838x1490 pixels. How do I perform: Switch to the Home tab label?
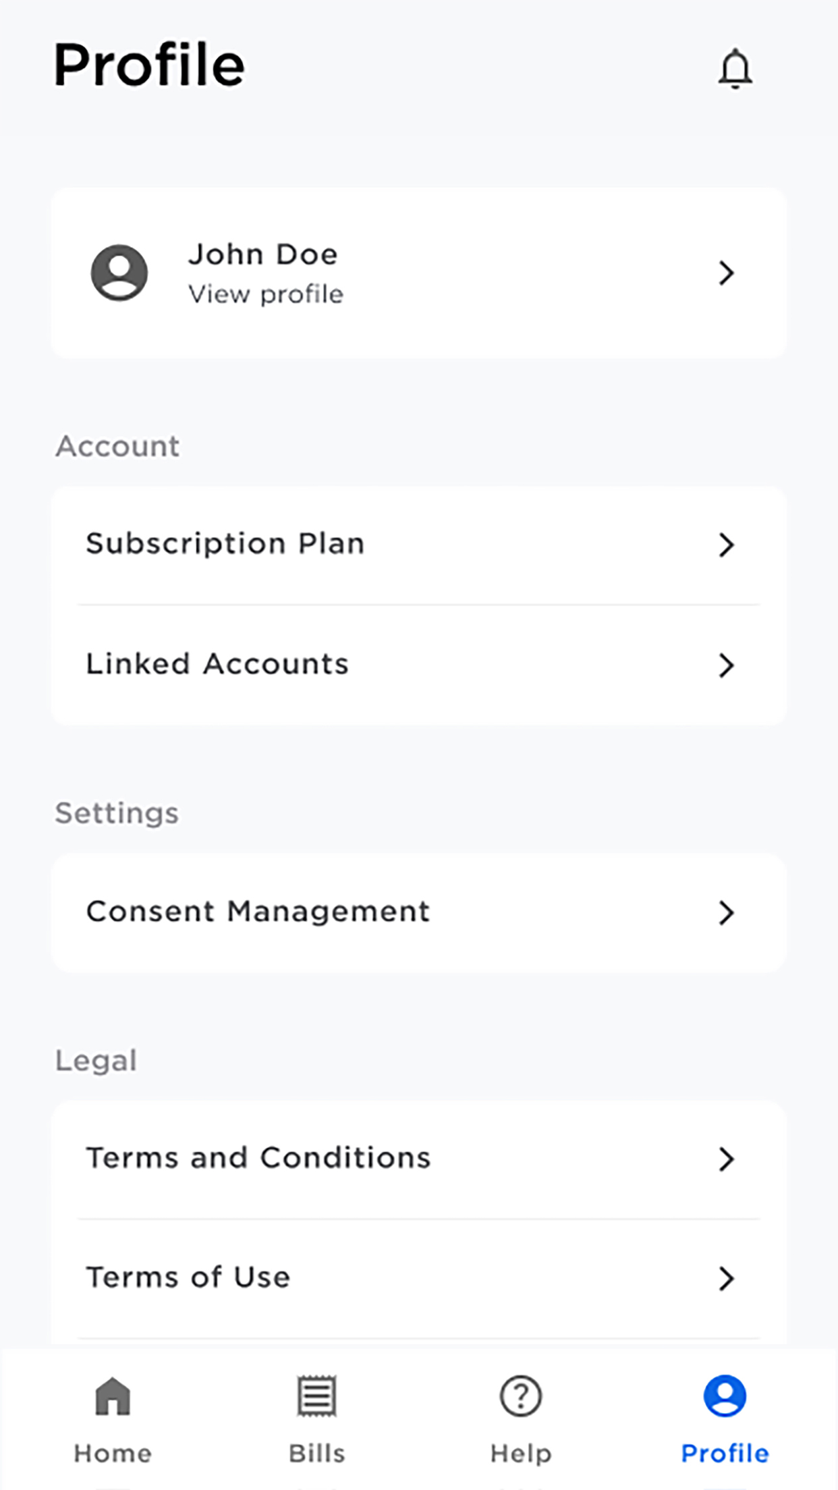tap(113, 1453)
